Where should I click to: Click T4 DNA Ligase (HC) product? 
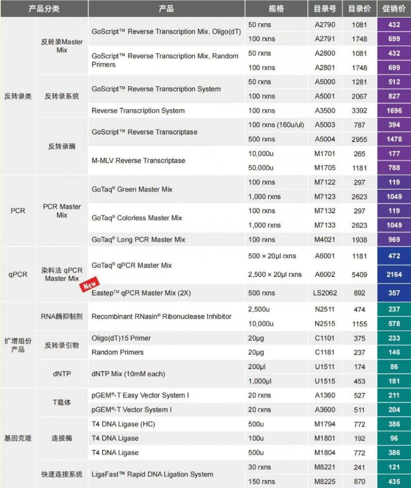click(x=123, y=424)
